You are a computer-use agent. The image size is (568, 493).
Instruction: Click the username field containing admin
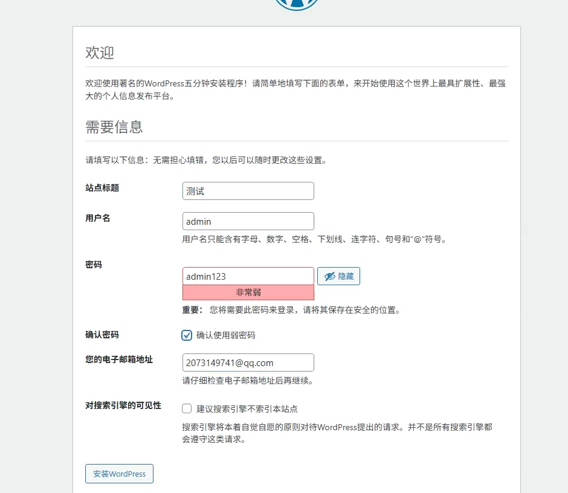pyautogui.click(x=248, y=221)
